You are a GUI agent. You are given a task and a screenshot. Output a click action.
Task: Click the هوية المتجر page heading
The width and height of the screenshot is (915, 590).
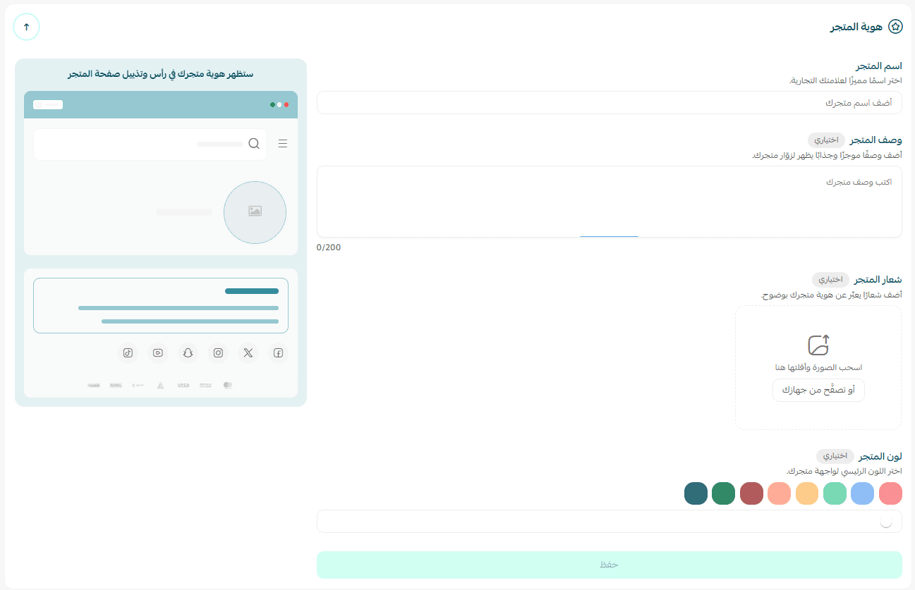pyautogui.click(x=856, y=27)
